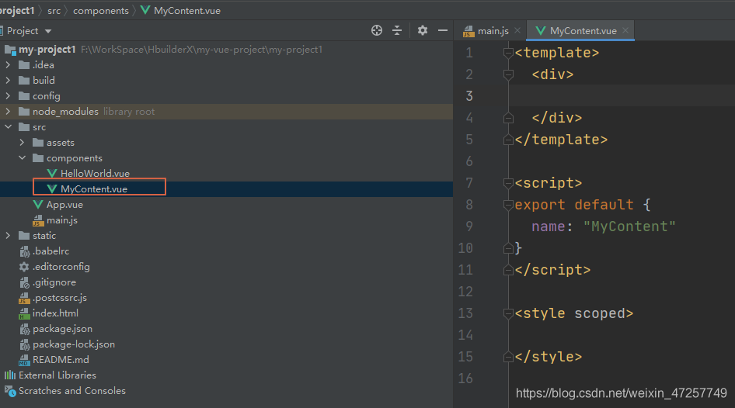The image size is (735, 408).
Task: Expand the build folder
Action: tap(8, 81)
